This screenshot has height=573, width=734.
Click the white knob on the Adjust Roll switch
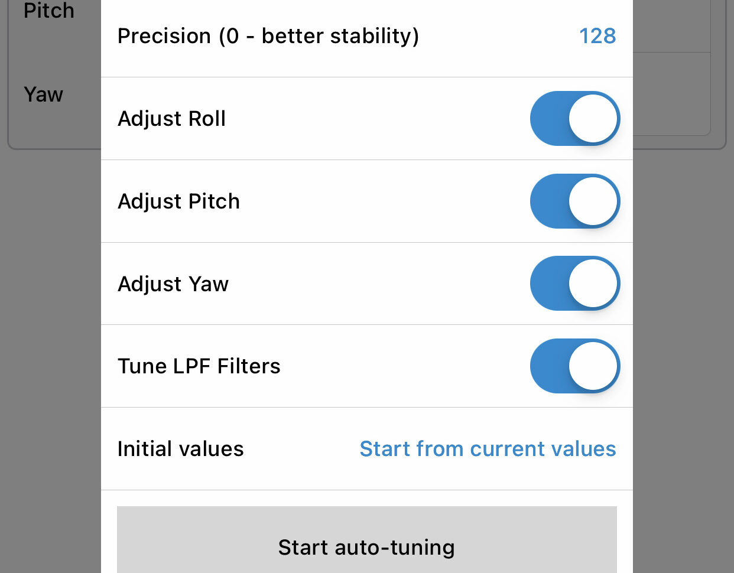593,118
